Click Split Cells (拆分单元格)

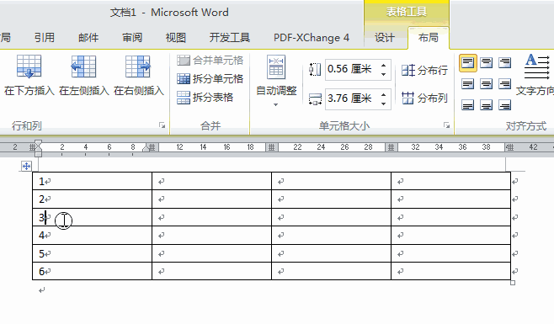pyautogui.click(x=210, y=78)
